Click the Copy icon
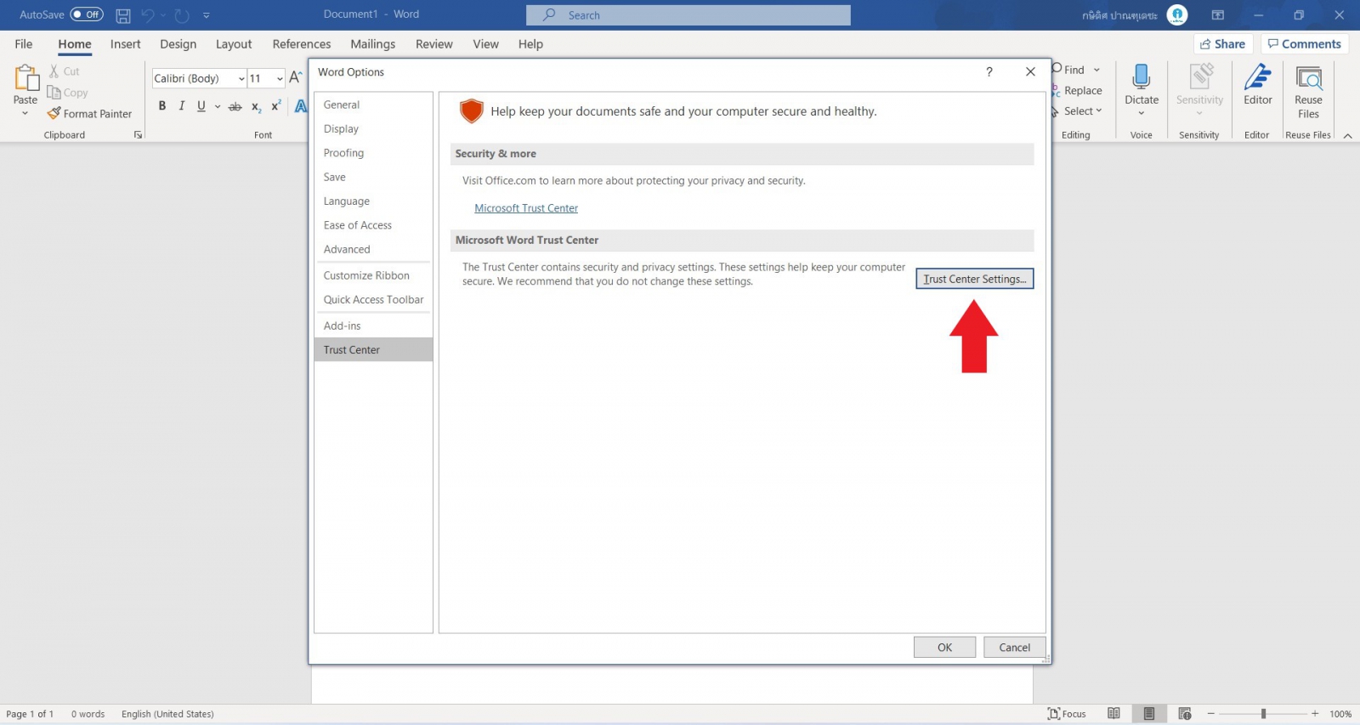This screenshot has height=725, width=1360. pos(54,93)
